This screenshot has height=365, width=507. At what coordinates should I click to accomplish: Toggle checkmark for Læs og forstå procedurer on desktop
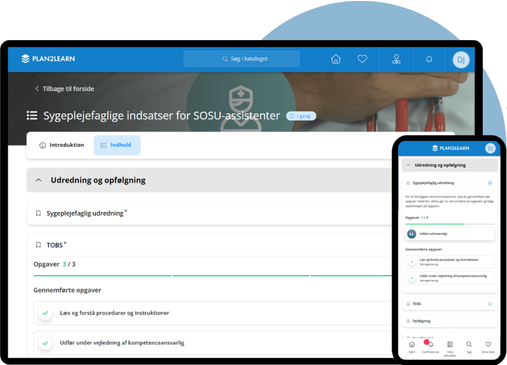click(46, 313)
